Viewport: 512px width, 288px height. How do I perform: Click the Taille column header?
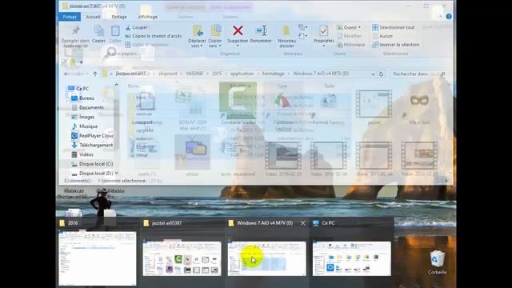[x=329, y=86]
